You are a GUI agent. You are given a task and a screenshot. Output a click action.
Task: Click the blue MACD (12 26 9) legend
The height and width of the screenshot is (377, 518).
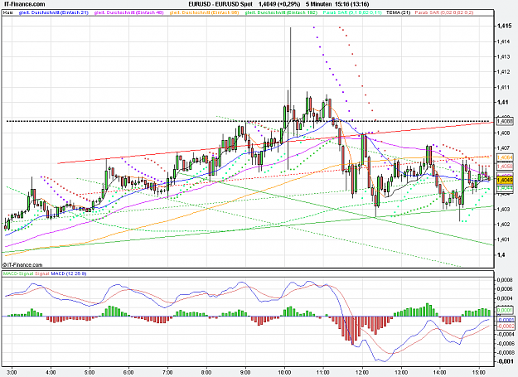(69, 273)
